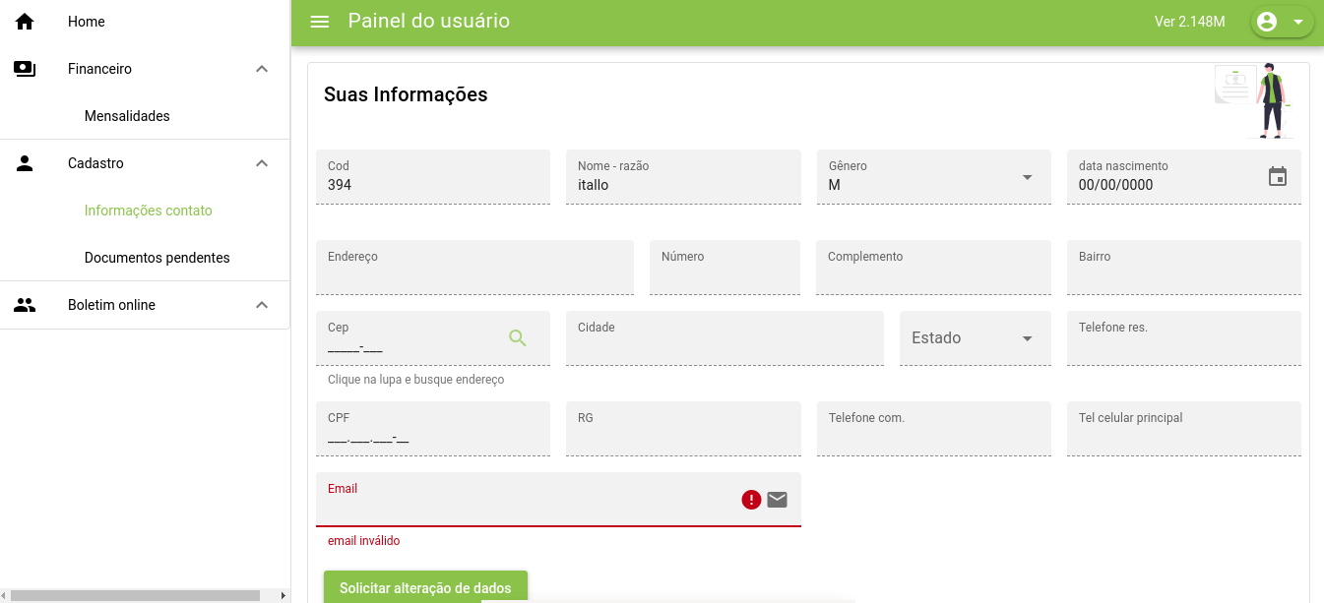Screen dimensions: 1324x603
Task: Open Mensalidades menu item
Action: [x=127, y=116]
